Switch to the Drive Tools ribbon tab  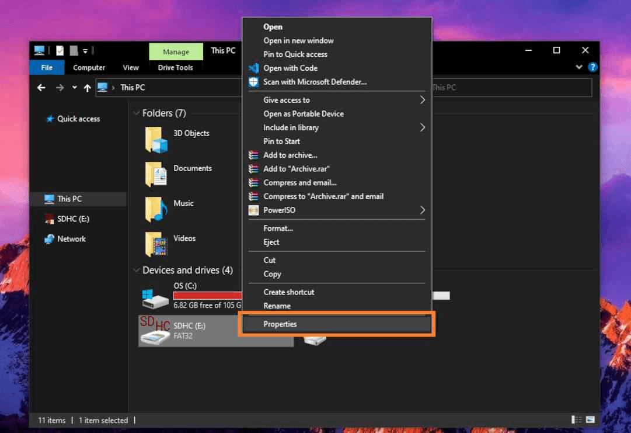coord(176,67)
